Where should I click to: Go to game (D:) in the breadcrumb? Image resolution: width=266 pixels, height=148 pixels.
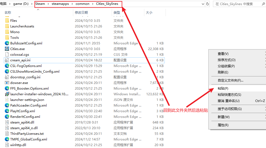pyautogui.click(x=21, y=4)
